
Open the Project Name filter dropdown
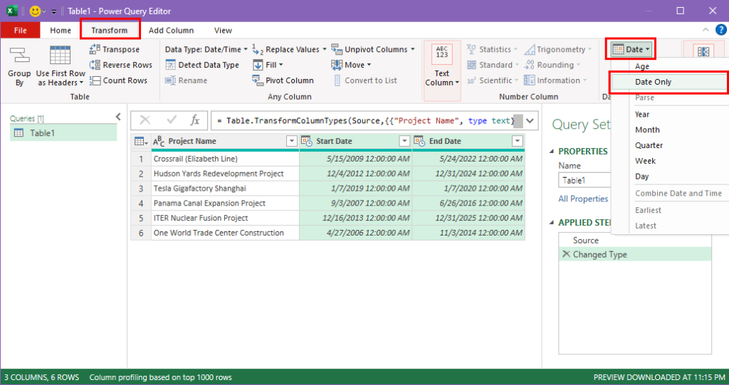pyautogui.click(x=291, y=141)
